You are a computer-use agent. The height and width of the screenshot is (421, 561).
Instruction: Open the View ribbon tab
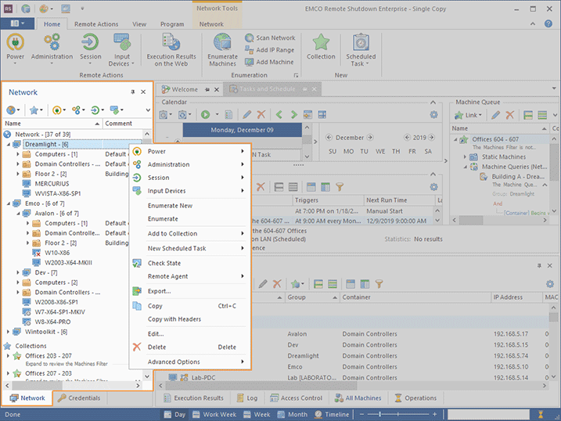point(138,24)
